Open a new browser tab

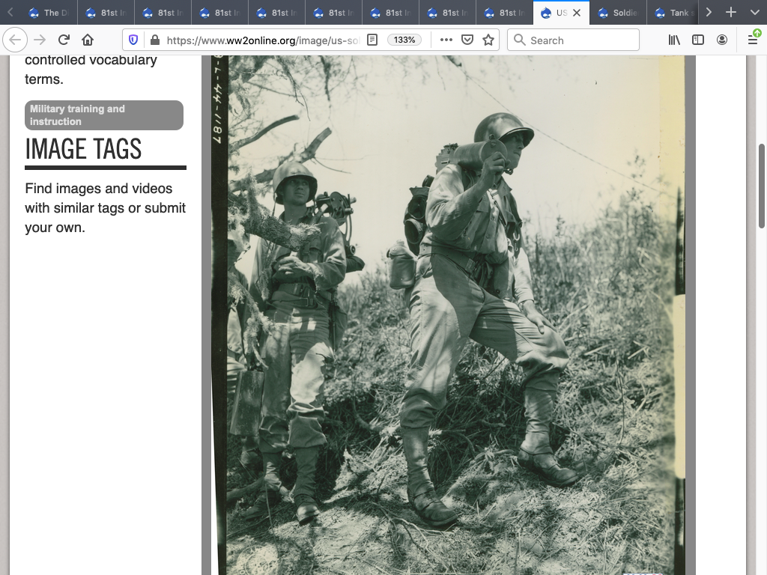tap(731, 12)
